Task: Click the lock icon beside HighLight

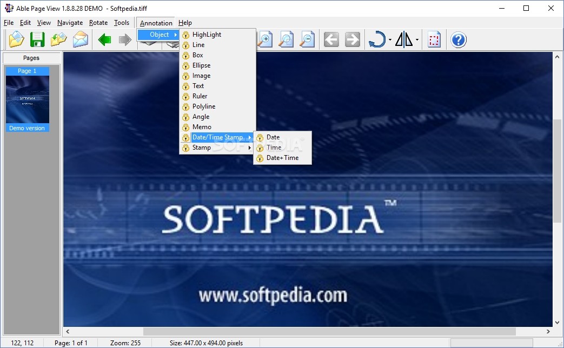Action: (x=185, y=35)
